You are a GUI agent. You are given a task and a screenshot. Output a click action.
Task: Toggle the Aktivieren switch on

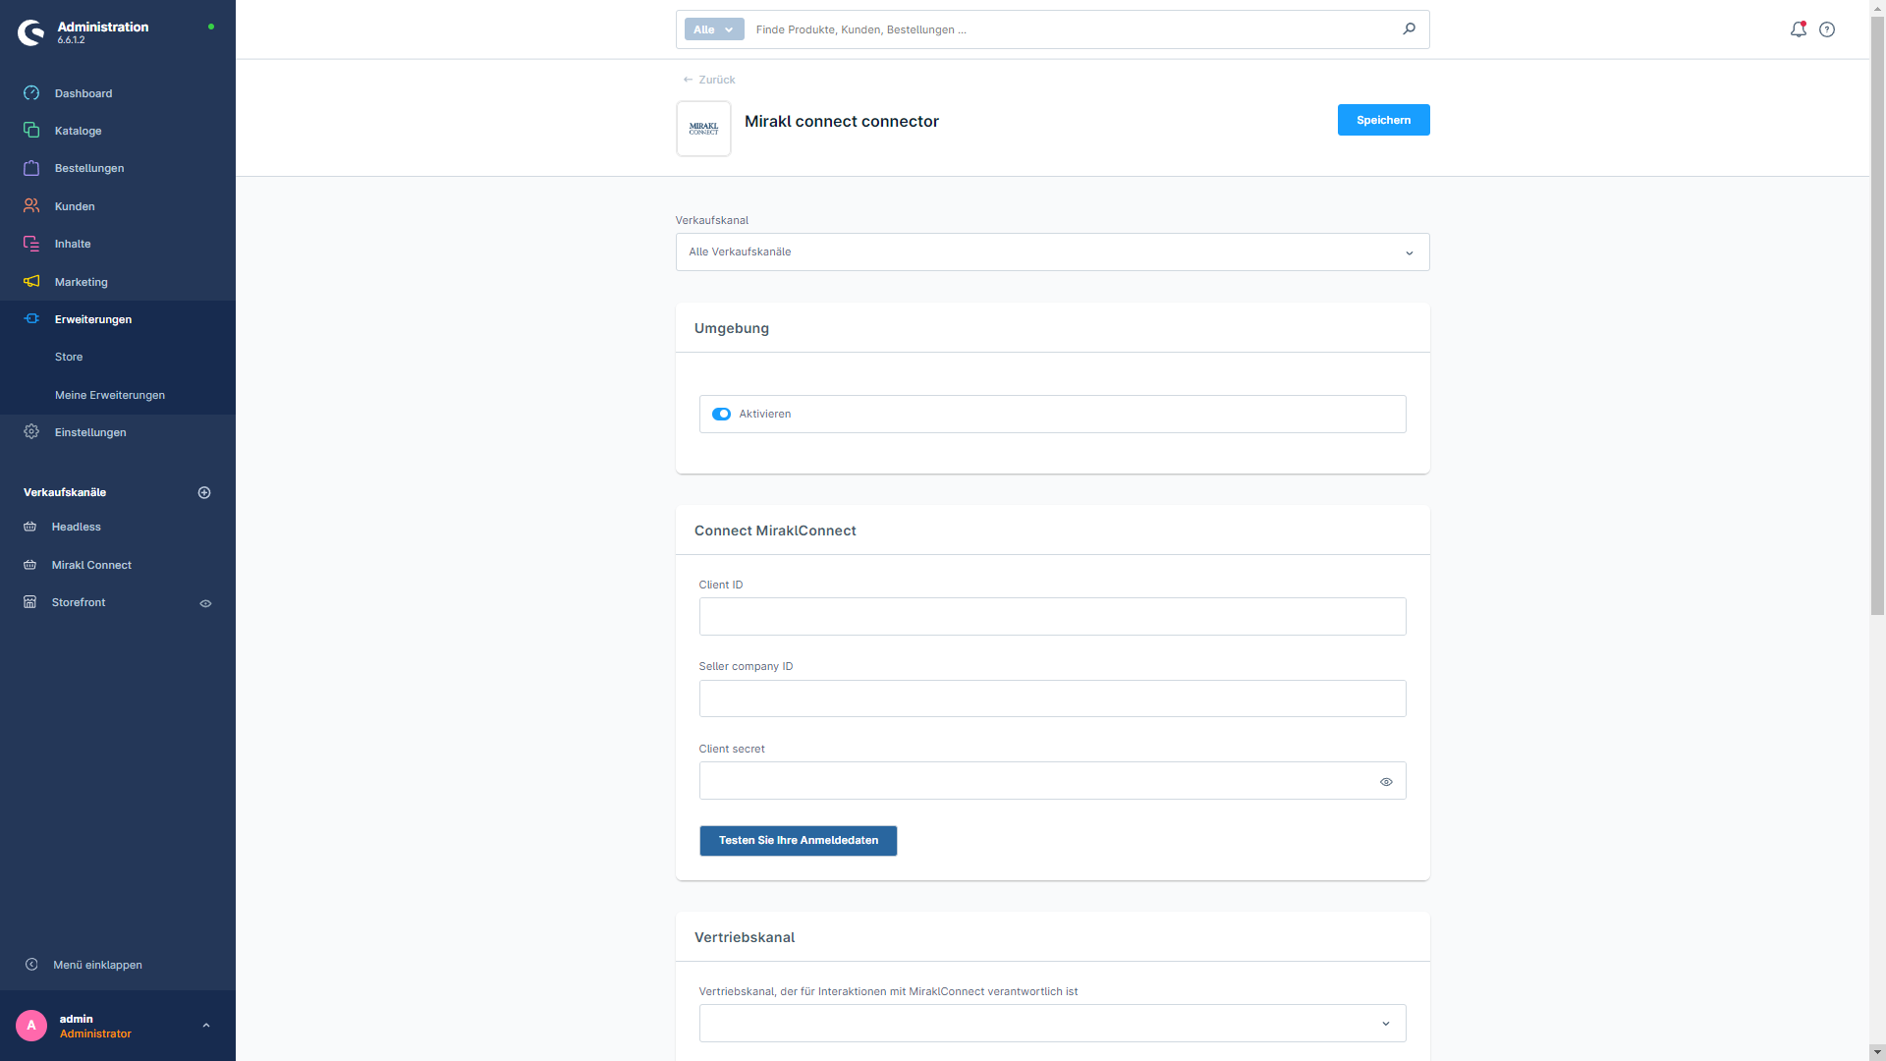click(722, 414)
